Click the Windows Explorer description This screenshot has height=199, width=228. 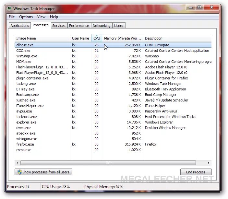pos(159,122)
